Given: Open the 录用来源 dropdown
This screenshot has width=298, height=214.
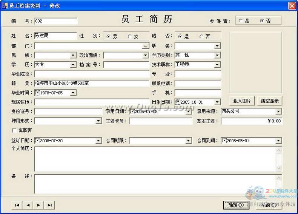Looking at the screenshot, I should (278, 112).
